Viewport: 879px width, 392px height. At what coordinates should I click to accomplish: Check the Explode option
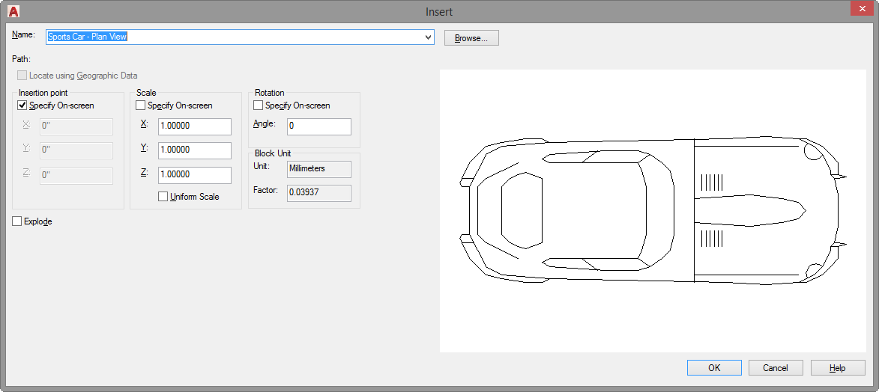(18, 221)
